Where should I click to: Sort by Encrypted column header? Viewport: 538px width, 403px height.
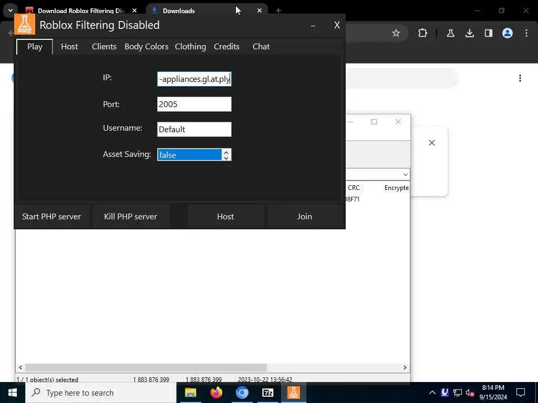point(397,187)
